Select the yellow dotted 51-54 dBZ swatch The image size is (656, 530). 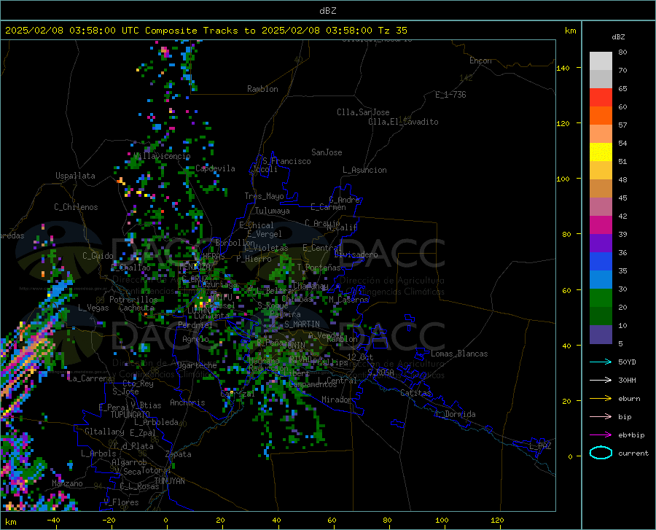click(601, 152)
